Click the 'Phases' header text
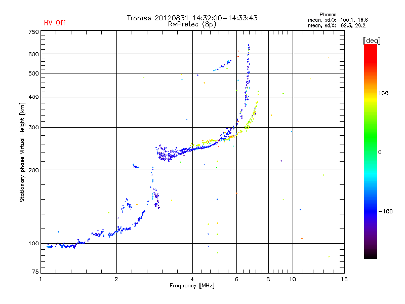405x304 pixels. pyautogui.click(x=328, y=15)
